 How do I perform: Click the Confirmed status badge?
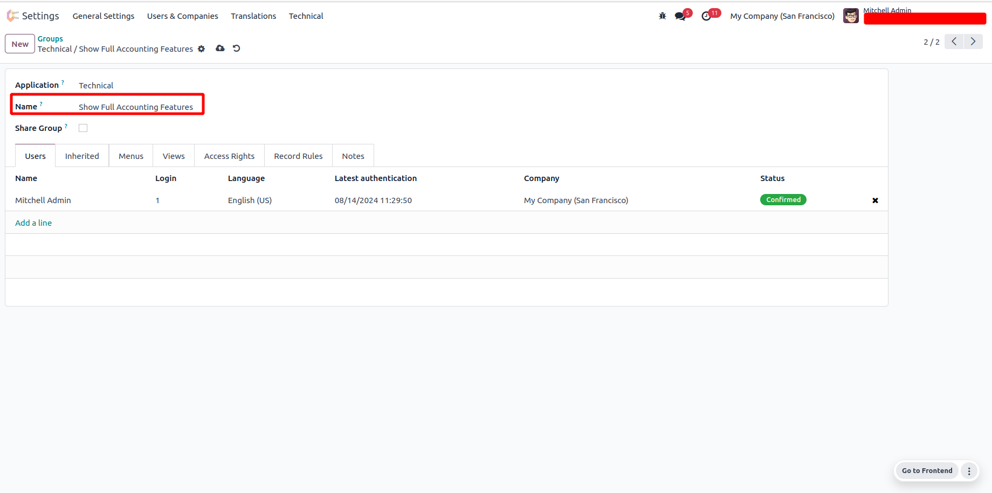point(783,200)
